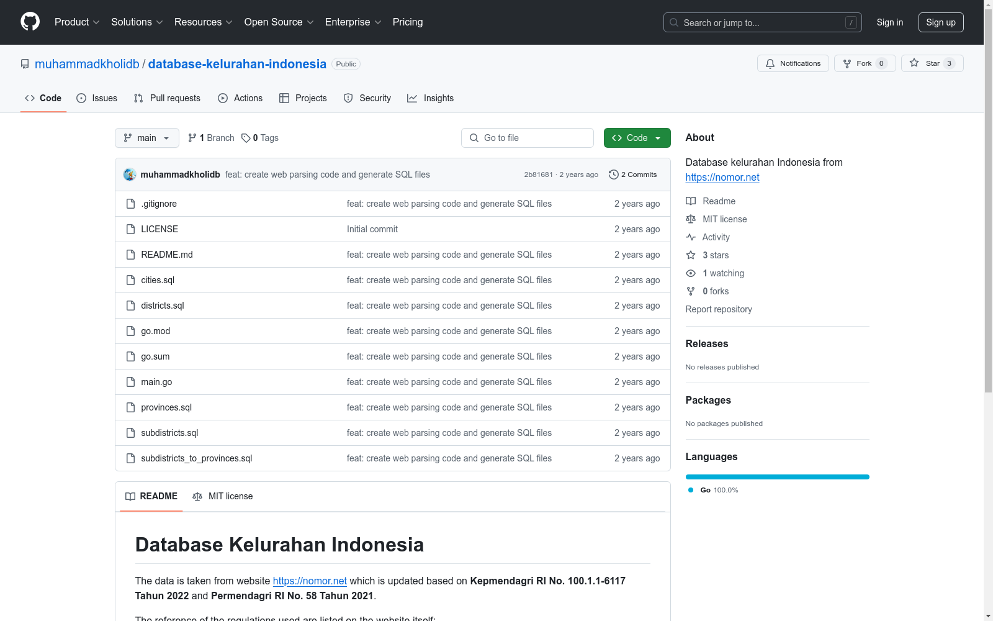
Task: View the 0 forks link
Action: coord(708,291)
